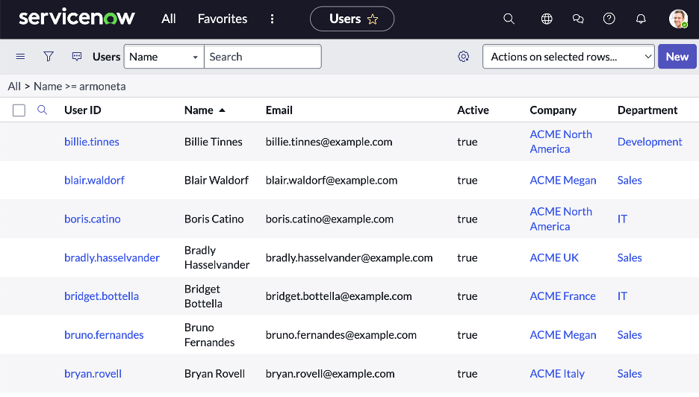Click the Bradly Hasselvander name cell
This screenshot has width=699, height=397.
coord(217,257)
